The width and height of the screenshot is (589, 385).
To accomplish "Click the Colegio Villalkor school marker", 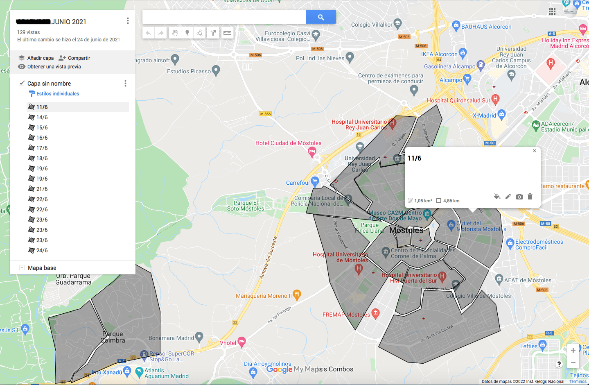I will pyautogui.click(x=397, y=23).
